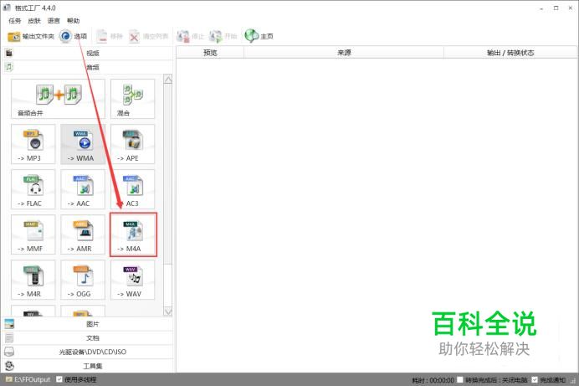Close the 格式工厂 window

click(571, 8)
